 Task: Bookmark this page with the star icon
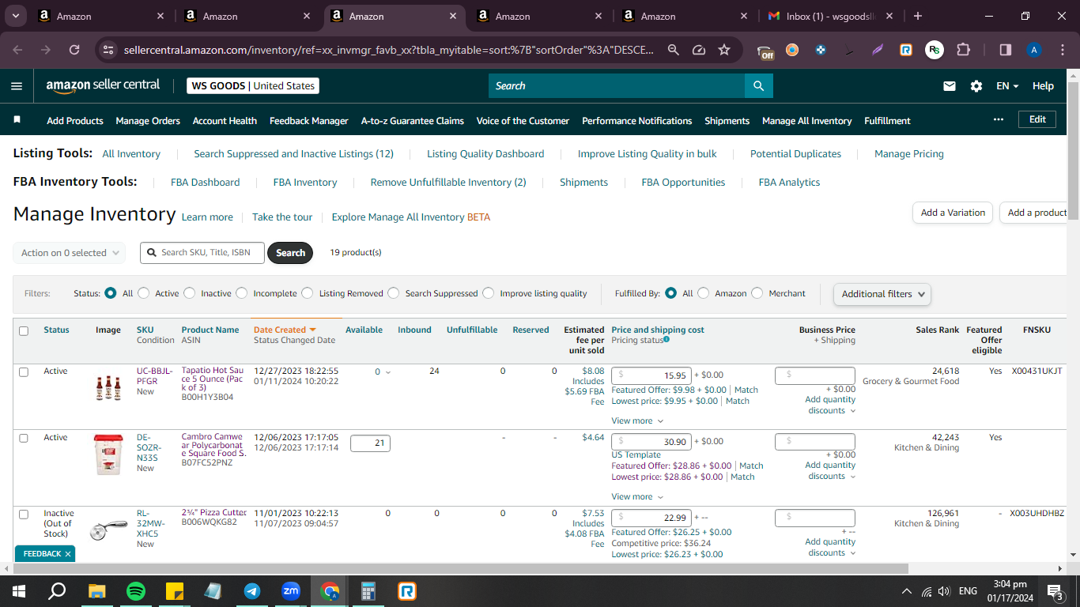click(724, 50)
